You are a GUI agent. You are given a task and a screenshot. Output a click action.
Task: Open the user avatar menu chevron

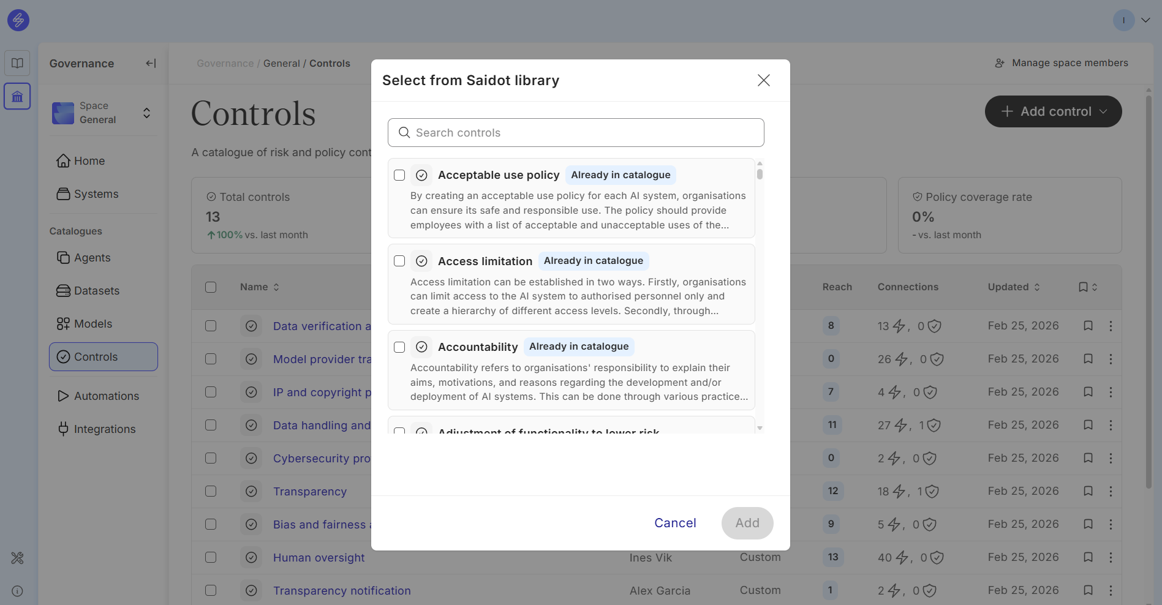(x=1145, y=20)
